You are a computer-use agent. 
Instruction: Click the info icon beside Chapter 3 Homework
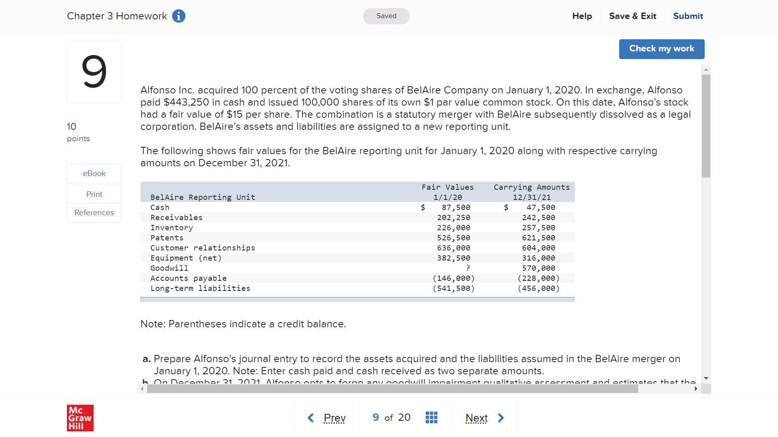coord(179,16)
